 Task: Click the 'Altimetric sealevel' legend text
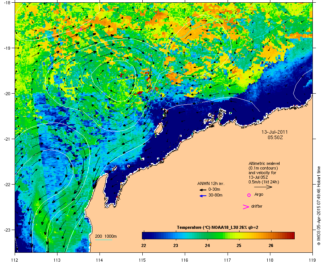pos(264,163)
